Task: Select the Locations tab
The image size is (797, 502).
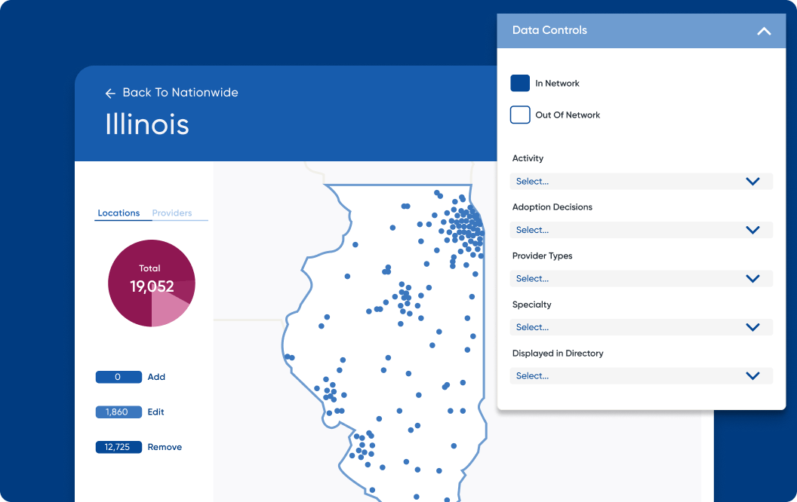Action: (119, 213)
